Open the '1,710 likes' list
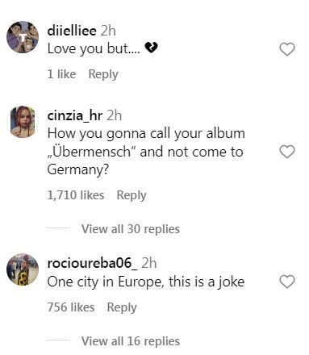 coord(76,195)
